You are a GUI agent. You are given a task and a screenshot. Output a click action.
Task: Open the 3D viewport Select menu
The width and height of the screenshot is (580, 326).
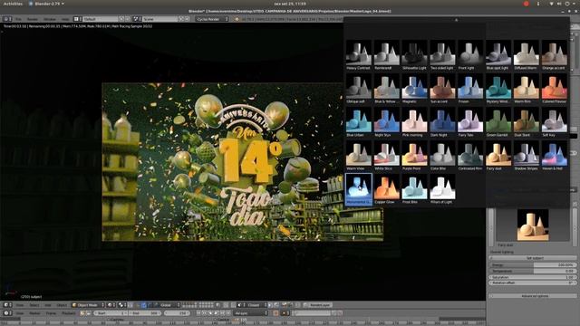click(x=34, y=305)
